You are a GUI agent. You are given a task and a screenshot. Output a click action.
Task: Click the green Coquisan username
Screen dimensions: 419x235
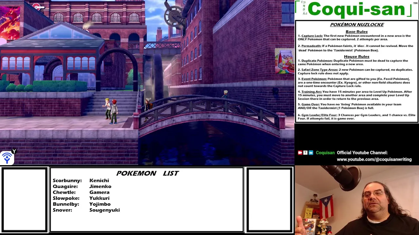(325, 153)
